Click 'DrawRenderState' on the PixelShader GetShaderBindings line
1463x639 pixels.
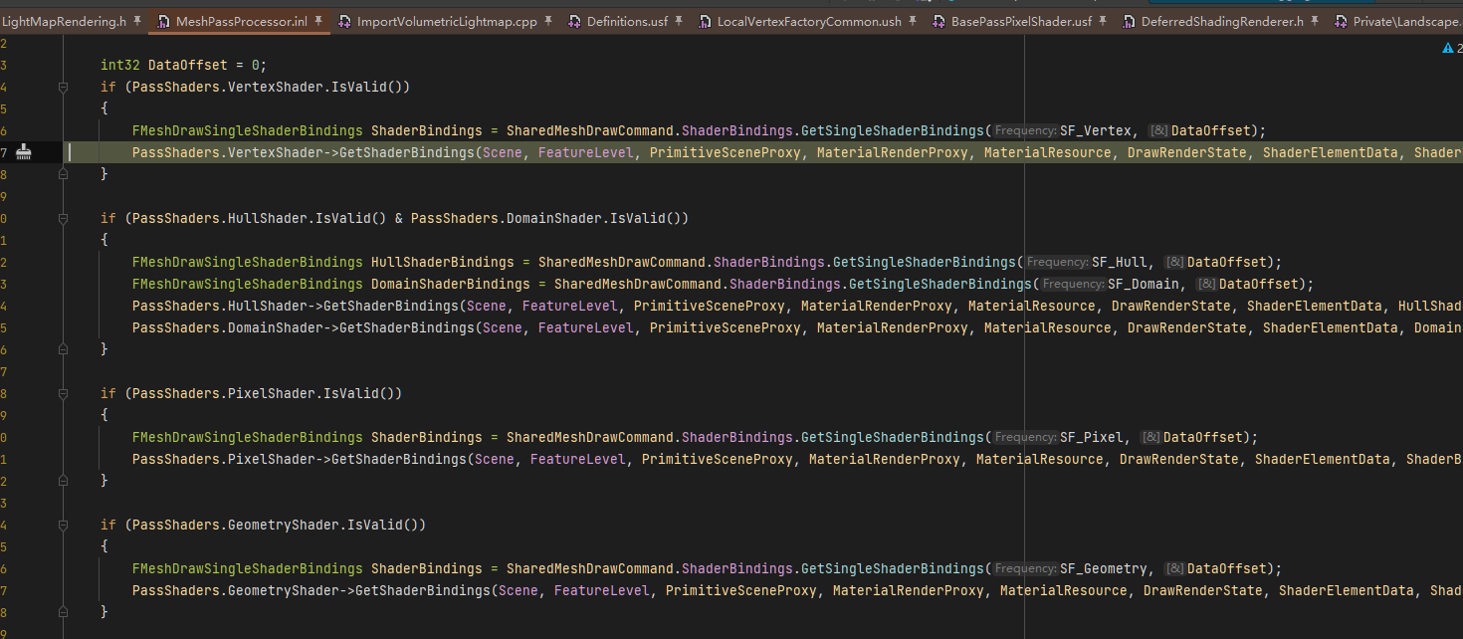click(x=1179, y=459)
